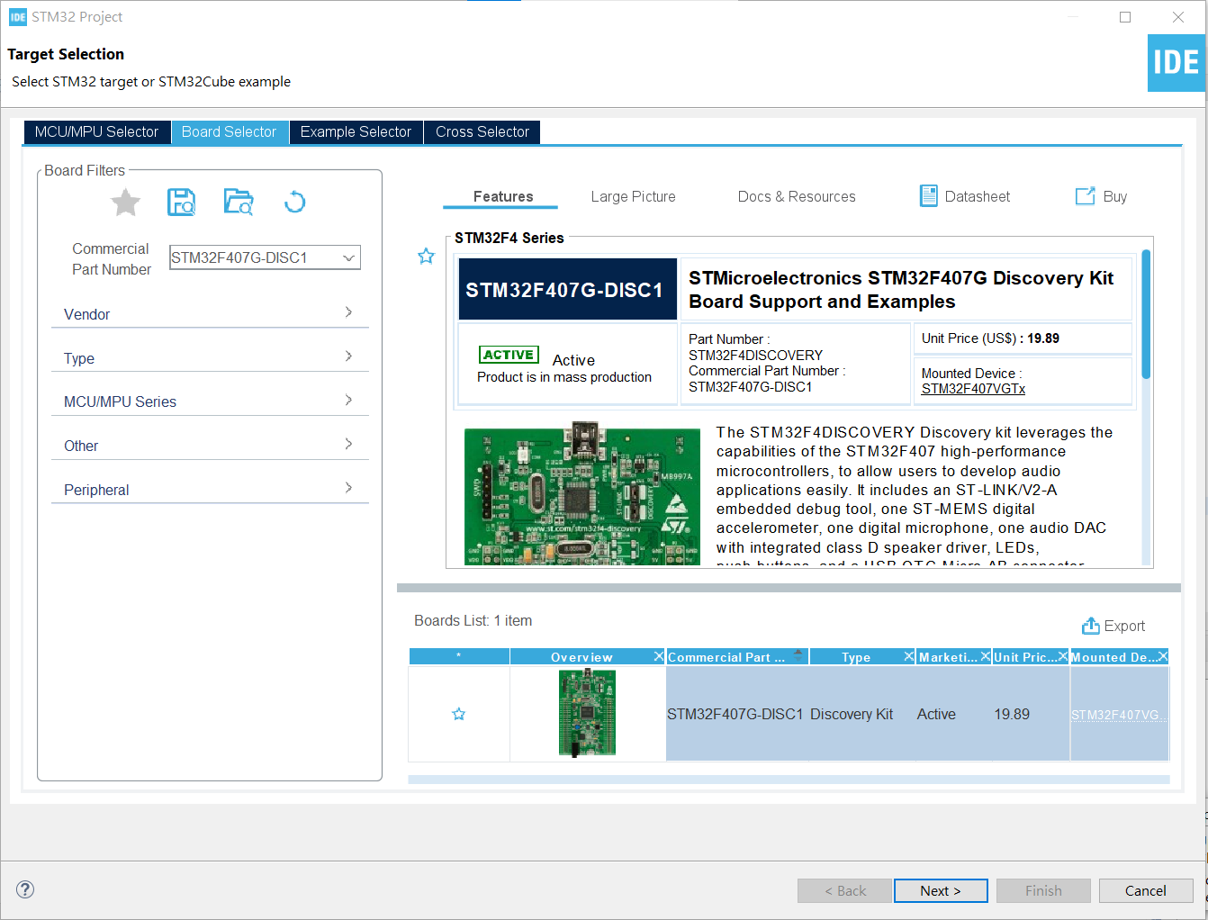Close the Overview column header
The image size is (1208, 920).
point(659,656)
